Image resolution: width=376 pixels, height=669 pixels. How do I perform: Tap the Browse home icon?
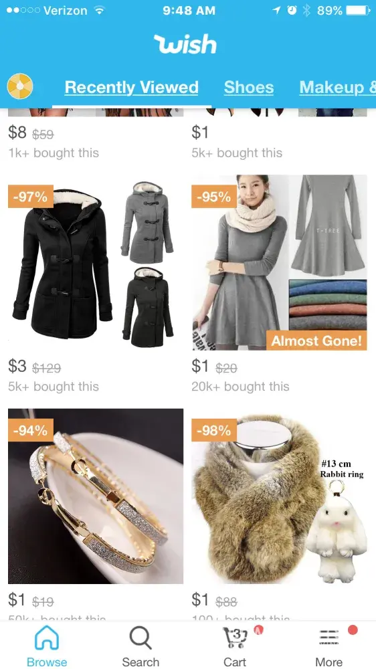tap(47, 638)
